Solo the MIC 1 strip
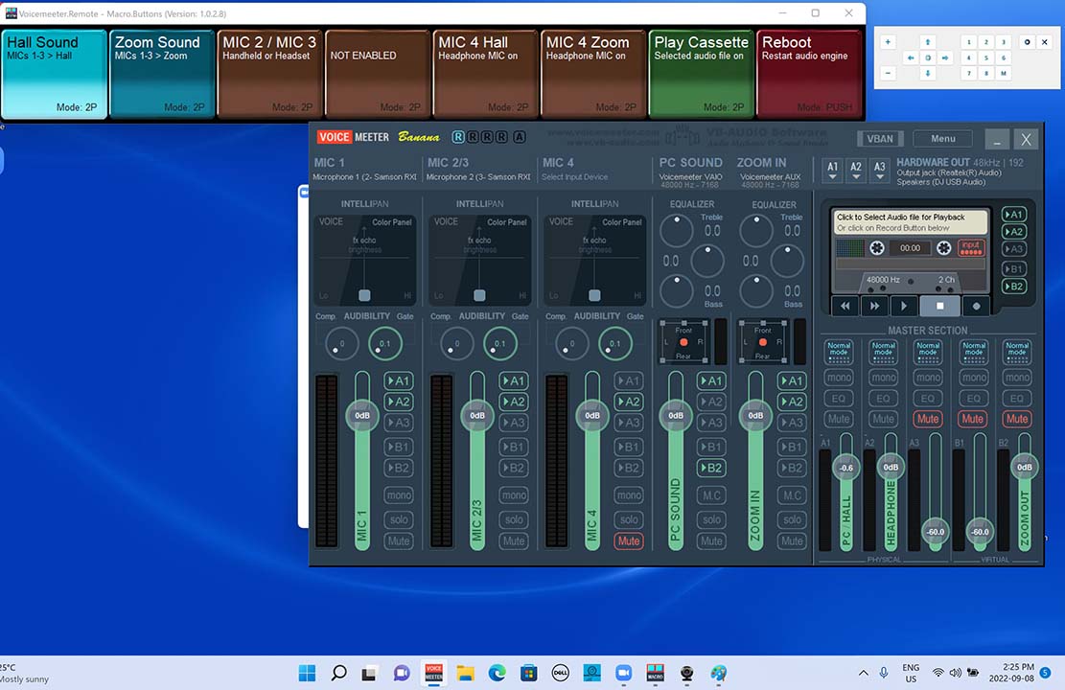The width and height of the screenshot is (1065, 690). tap(399, 520)
